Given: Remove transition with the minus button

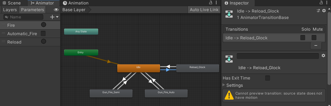Looking at the screenshot, I should (x=316, y=46).
